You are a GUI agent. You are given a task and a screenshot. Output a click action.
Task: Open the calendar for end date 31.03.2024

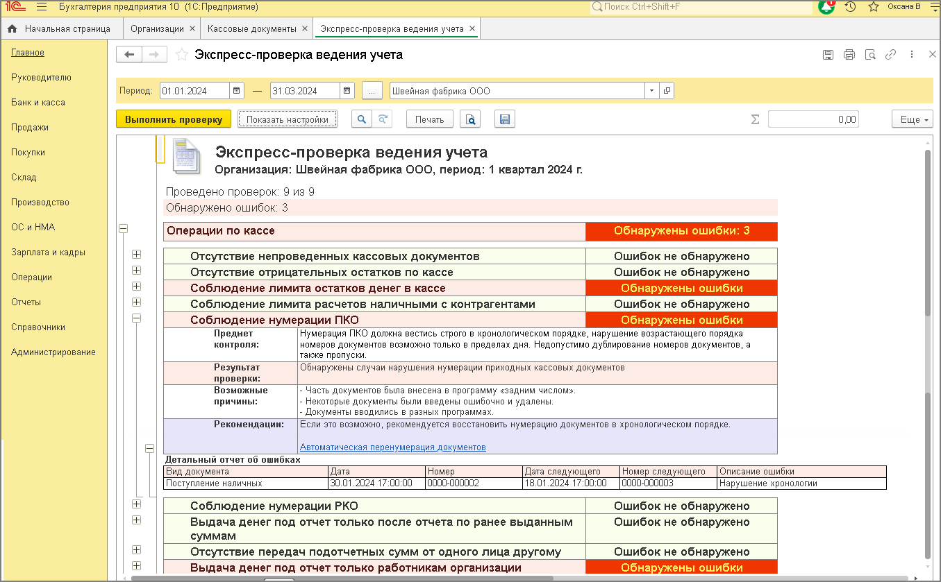click(x=347, y=91)
